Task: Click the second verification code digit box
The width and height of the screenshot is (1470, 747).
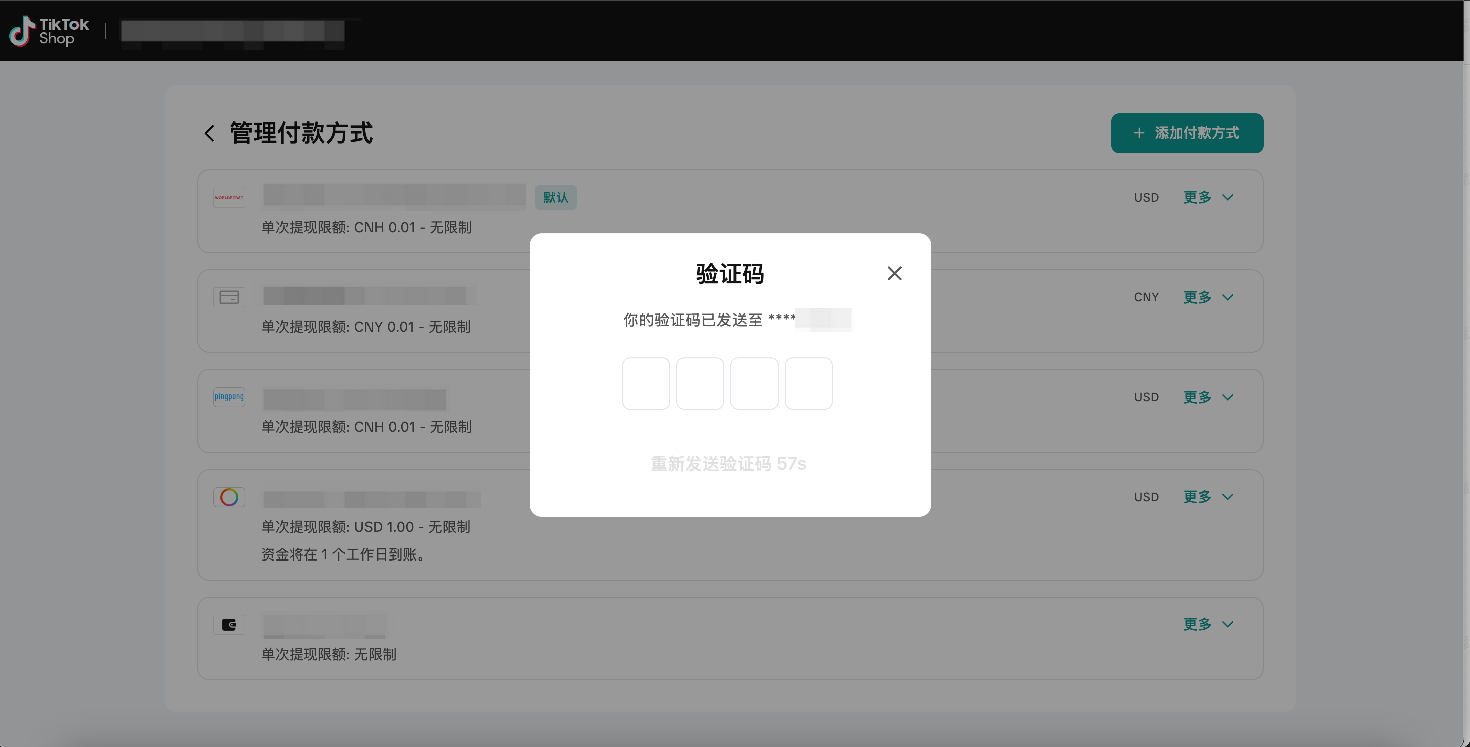Action: click(x=700, y=384)
